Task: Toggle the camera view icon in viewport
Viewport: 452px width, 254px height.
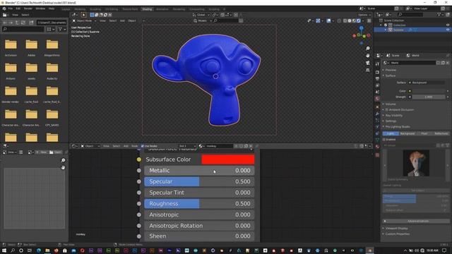Action: tap(367, 63)
